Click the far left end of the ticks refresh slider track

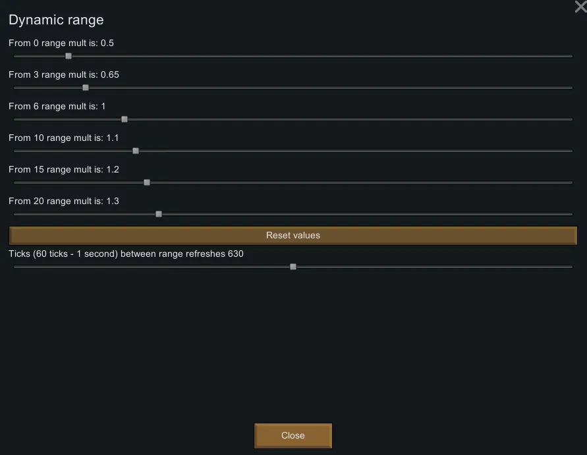click(16, 267)
